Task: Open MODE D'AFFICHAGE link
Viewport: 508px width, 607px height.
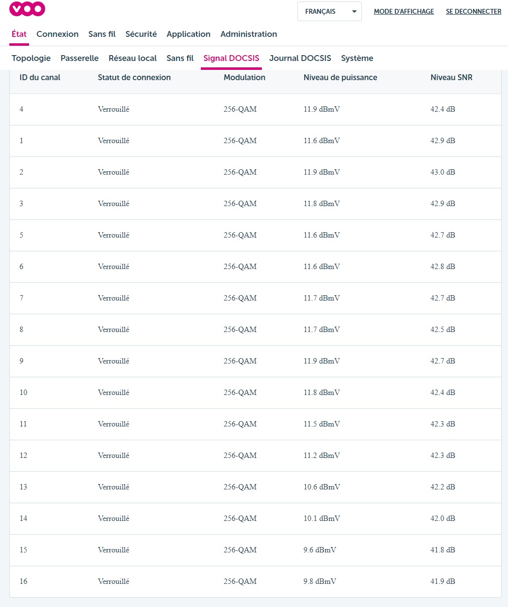Action: click(404, 11)
